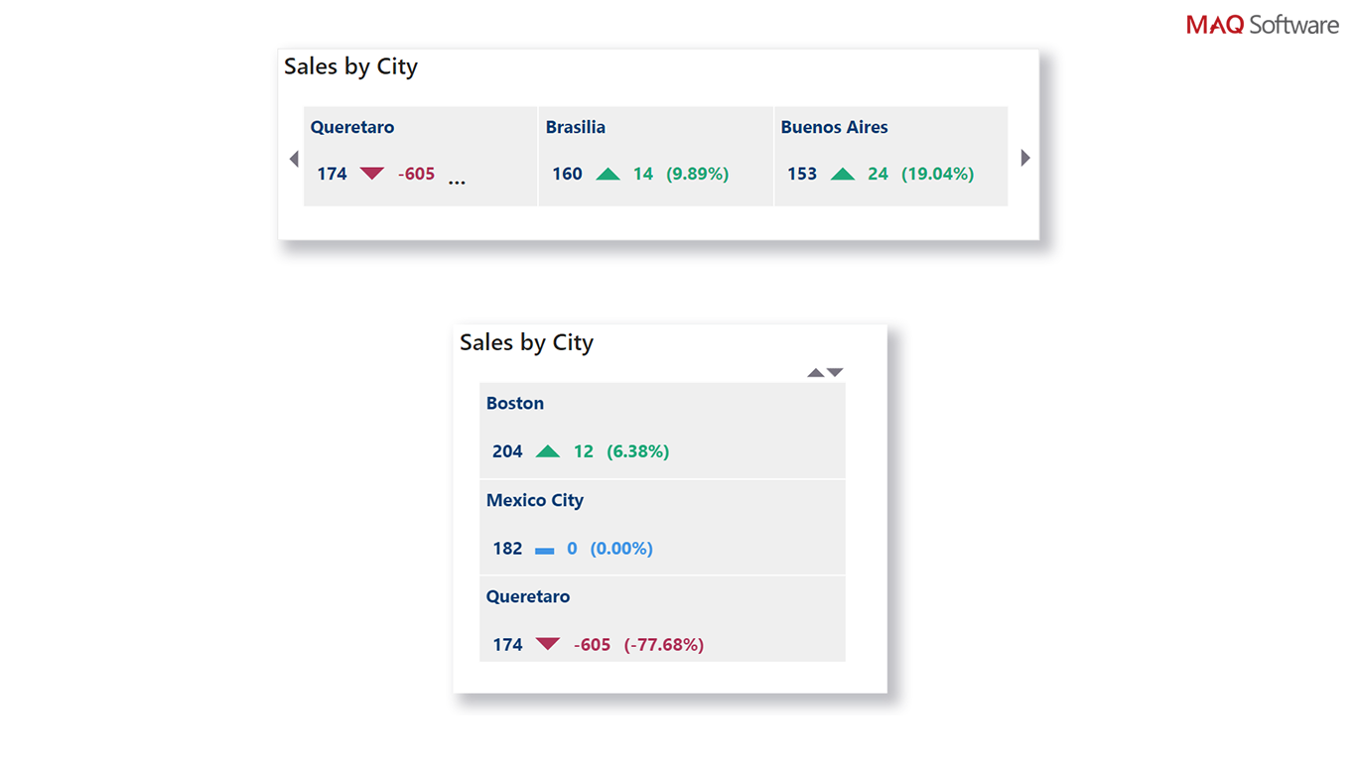
Task: Click the MAQ Software logo
Action: click(x=1262, y=25)
